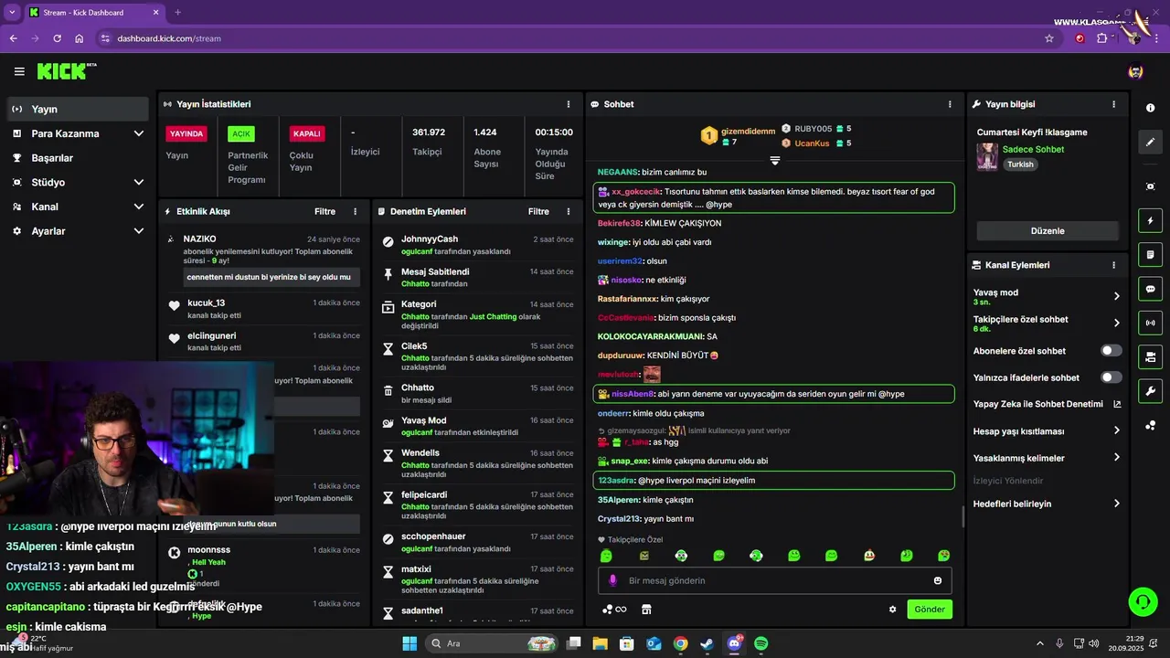The image size is (1170, 658).
Task: Open chat settings gear next to Gönder
Action: coord(893,610)
